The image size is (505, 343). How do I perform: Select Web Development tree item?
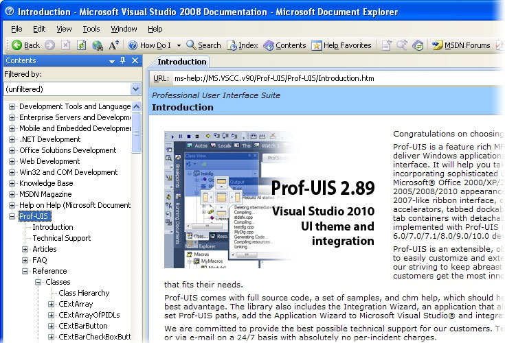click(49, 161)
